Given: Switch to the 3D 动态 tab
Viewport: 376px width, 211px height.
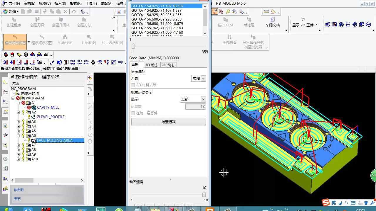Looking at the screenshot, I should pos(152,65).
